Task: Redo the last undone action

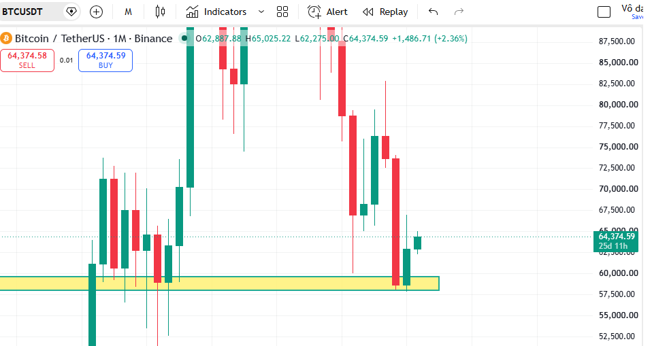Action: (x=459, y=12)
